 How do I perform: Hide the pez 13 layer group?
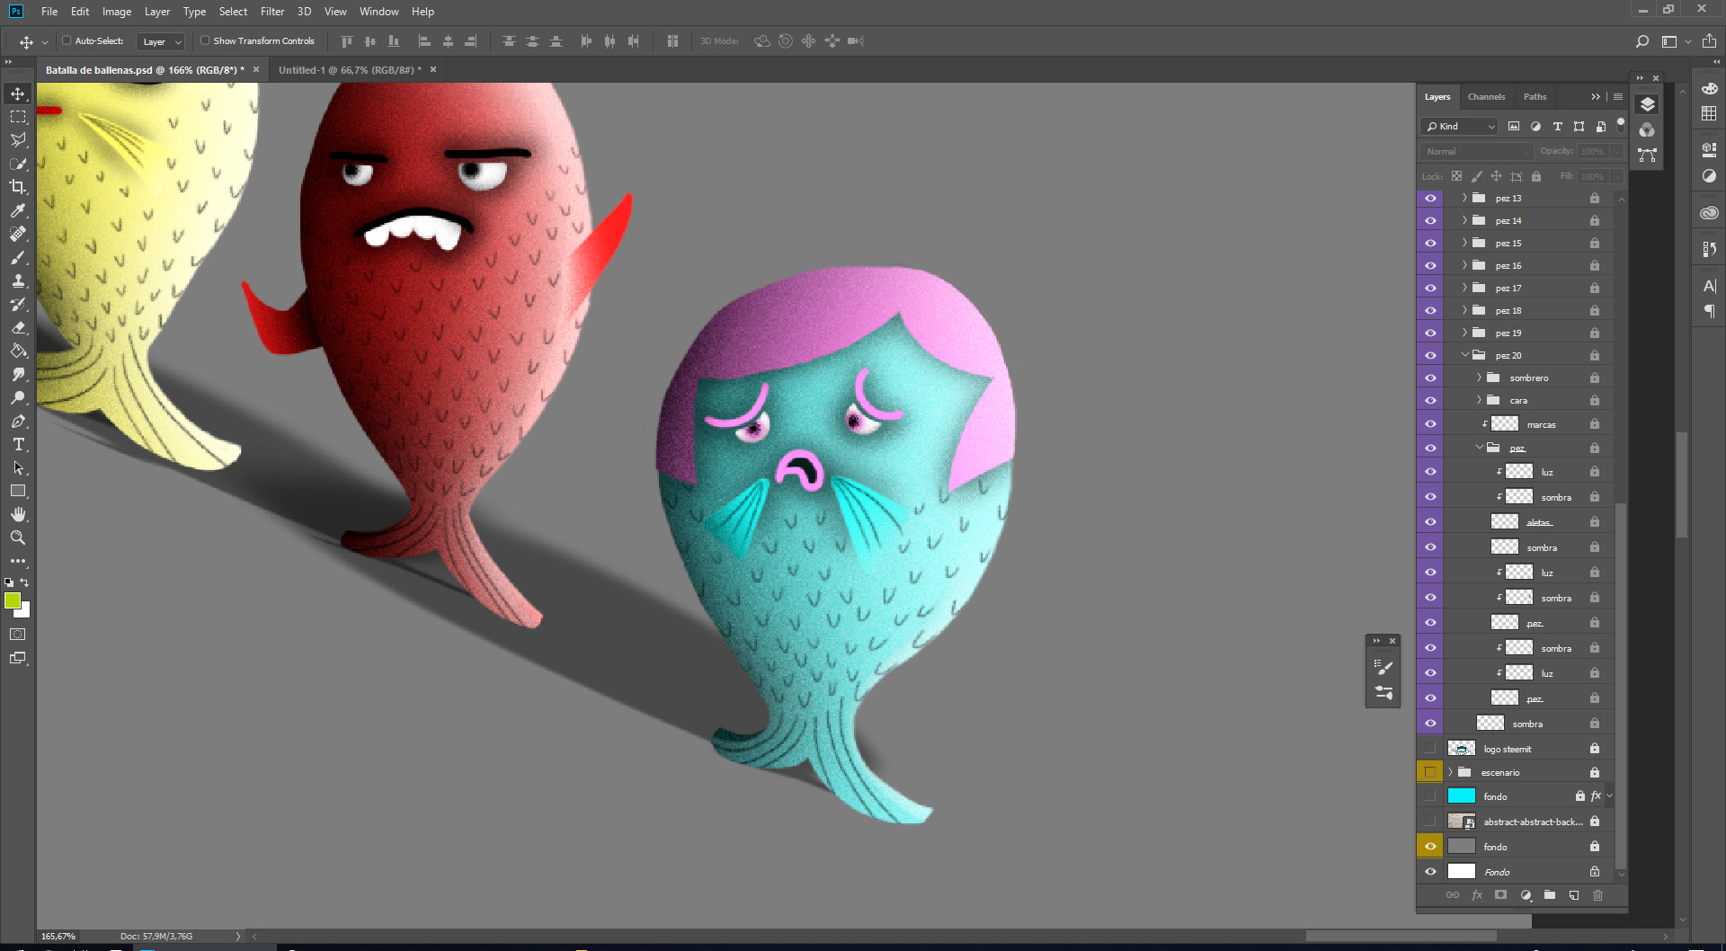click(1430, 198)
